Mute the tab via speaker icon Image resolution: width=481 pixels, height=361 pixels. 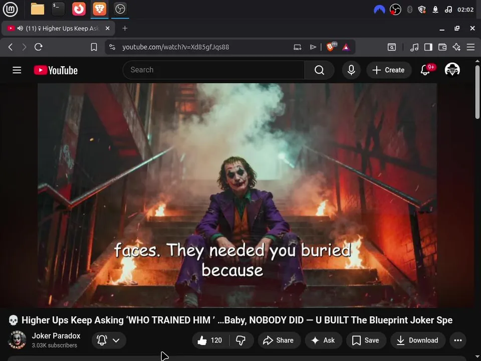(20, 28)
